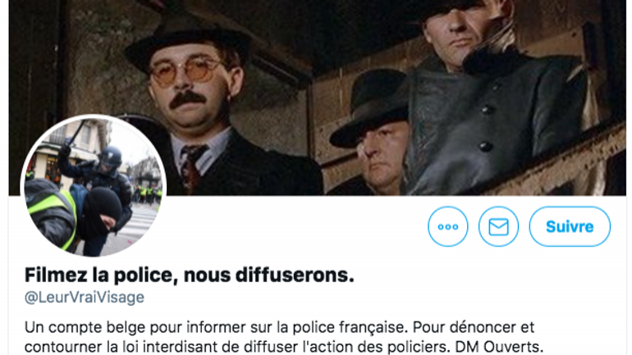The width and height of the screenshot is (632, 355).
Task: Click the yellow-vest person in avatar photo
Action: click(50, 213)
